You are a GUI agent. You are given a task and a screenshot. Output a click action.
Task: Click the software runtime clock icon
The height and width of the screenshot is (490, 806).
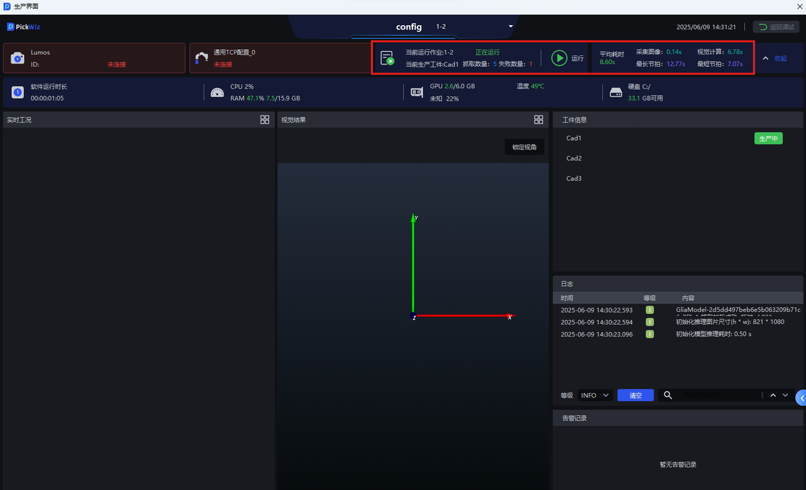[18, 92]
